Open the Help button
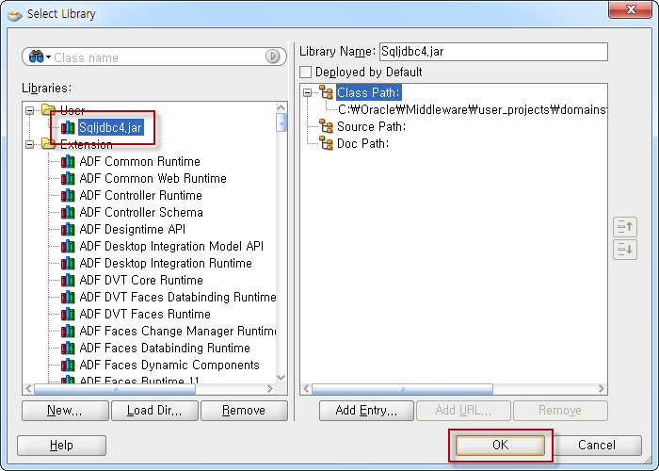Viewport: 659px width, 471px height. 61,446
